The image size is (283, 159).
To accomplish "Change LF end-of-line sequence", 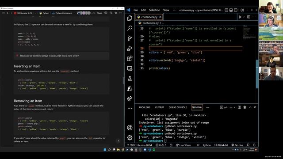I will [198, 145].
